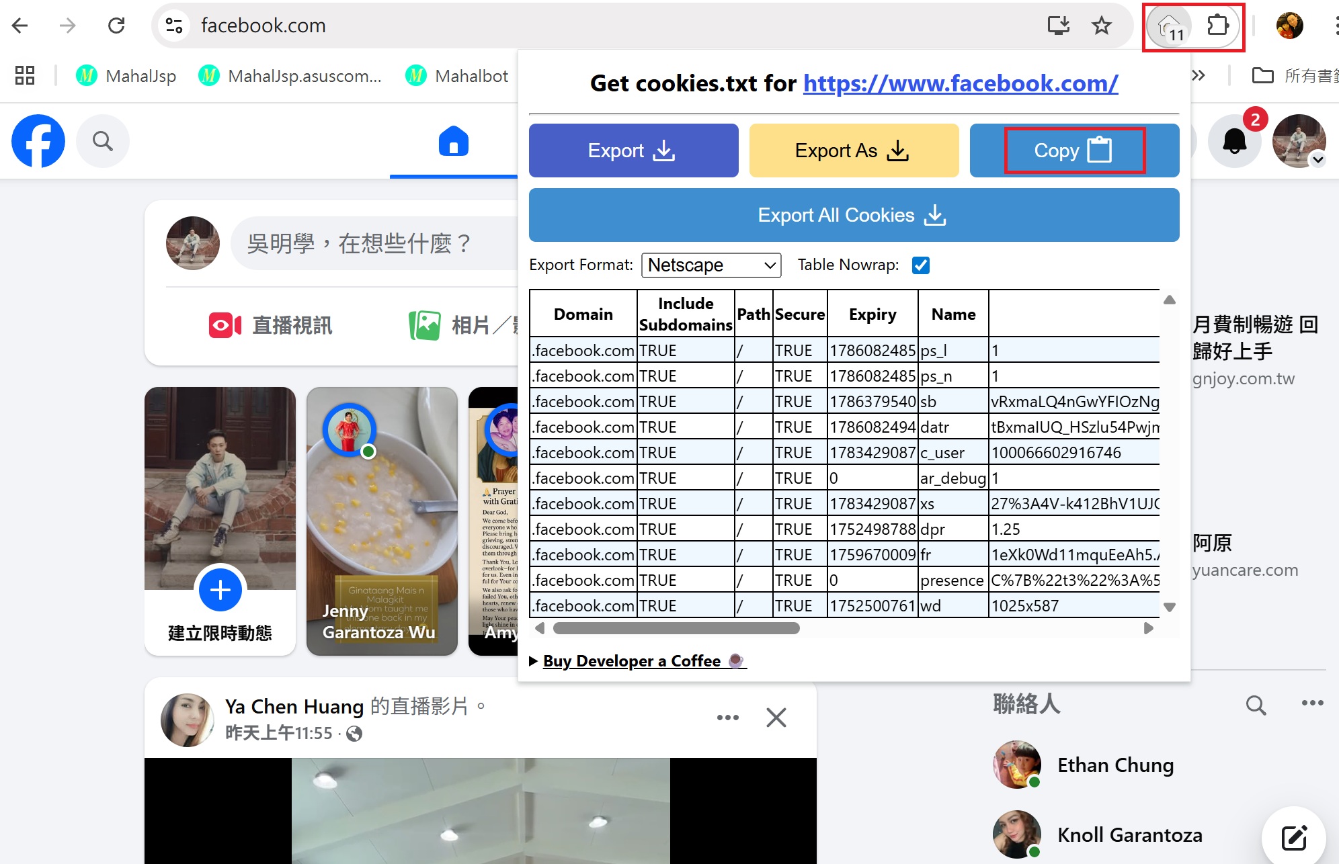Select the datr cookie name cell
Viewport: 1339px width, 864px height.
coord(953,427)
